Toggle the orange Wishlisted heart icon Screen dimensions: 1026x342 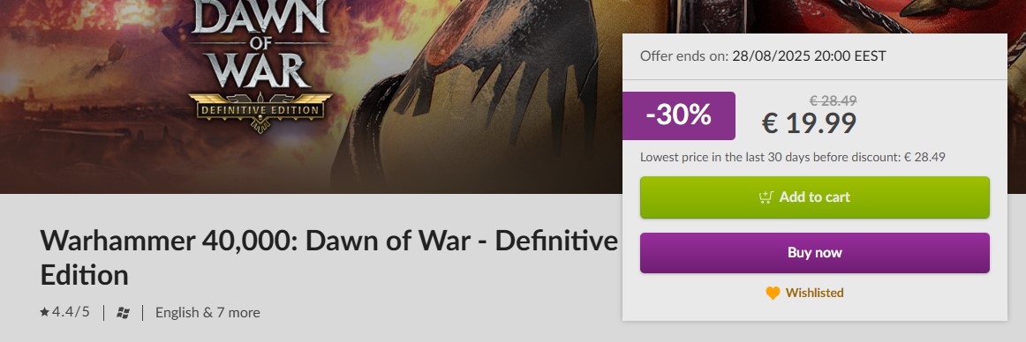773,293
